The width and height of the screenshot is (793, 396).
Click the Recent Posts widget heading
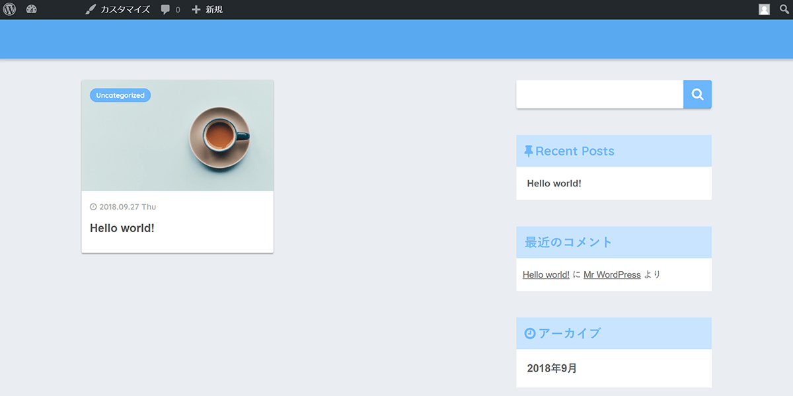point(574,151)
